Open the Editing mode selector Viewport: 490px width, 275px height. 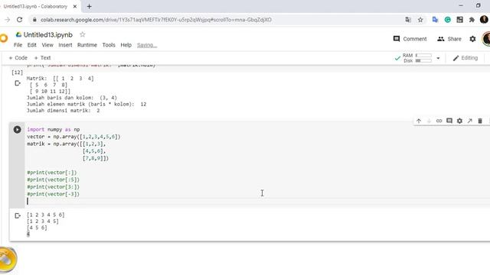tap(465, 58)
